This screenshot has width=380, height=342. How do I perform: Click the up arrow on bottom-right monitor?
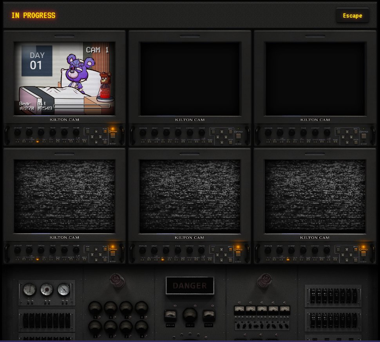pos(347,249)
